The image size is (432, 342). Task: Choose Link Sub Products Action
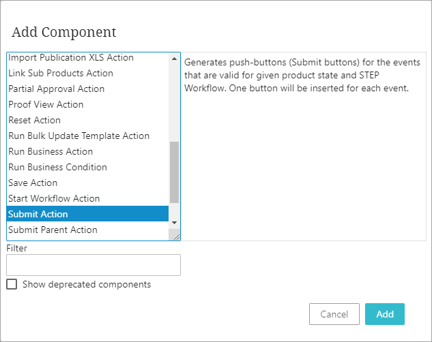coord(61,73)
